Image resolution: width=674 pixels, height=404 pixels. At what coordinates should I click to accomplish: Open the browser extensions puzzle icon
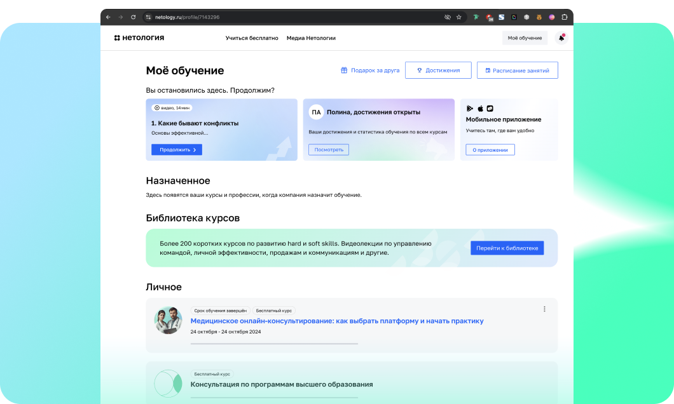pyautogui.click(x=564, y=17)
